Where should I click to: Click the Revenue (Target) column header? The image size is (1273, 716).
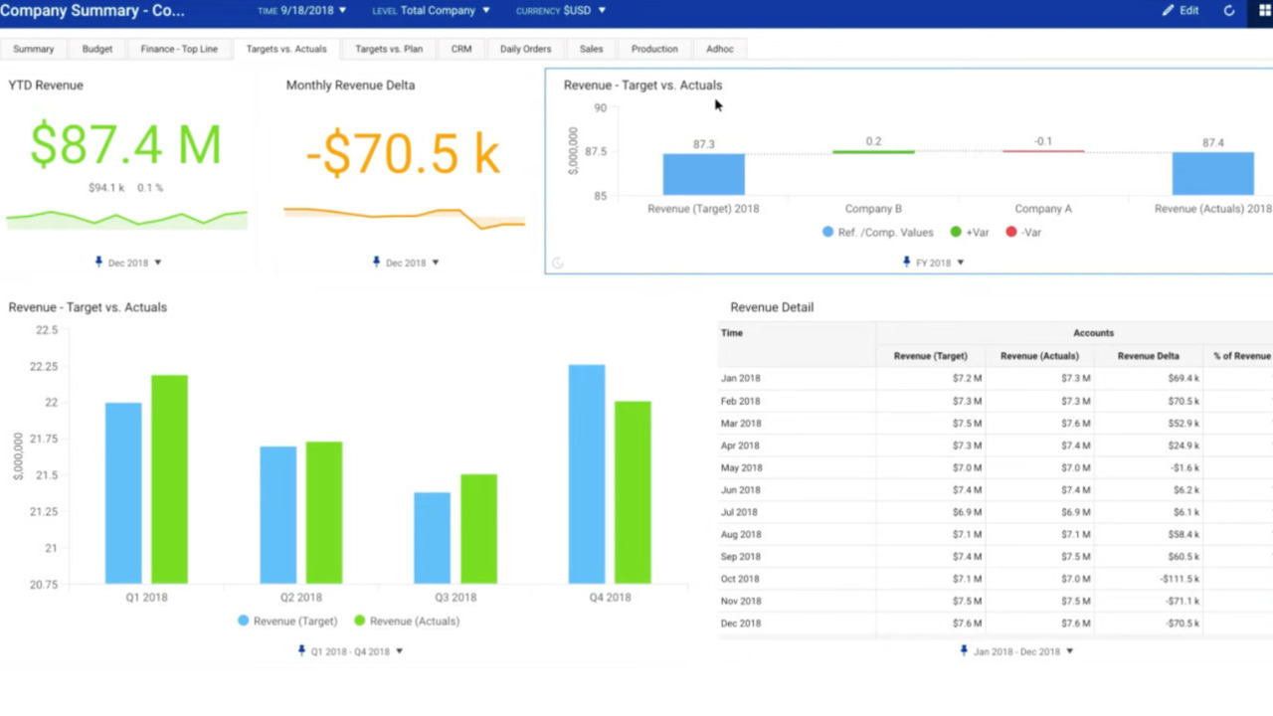(x=930, y=356)
